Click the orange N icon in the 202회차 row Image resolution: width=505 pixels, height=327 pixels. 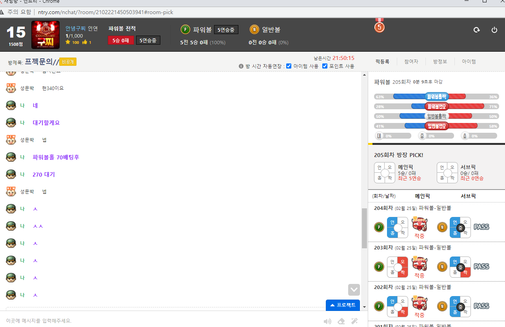442,306
